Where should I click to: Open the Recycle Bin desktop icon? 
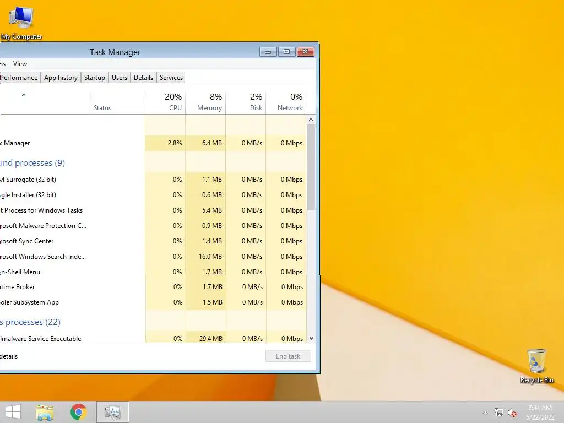click(536, 366)
